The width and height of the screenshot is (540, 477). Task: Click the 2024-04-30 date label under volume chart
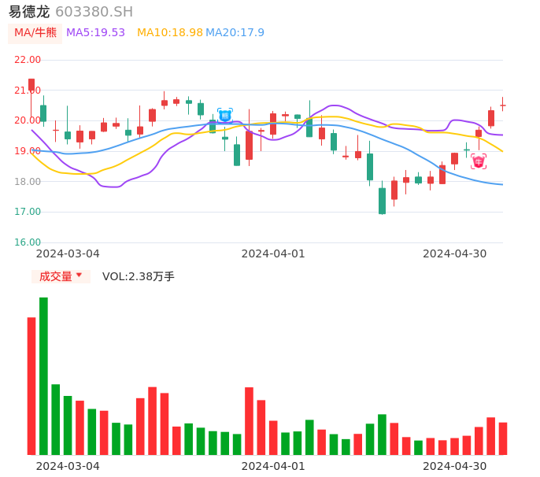click(x=454, y=466)
